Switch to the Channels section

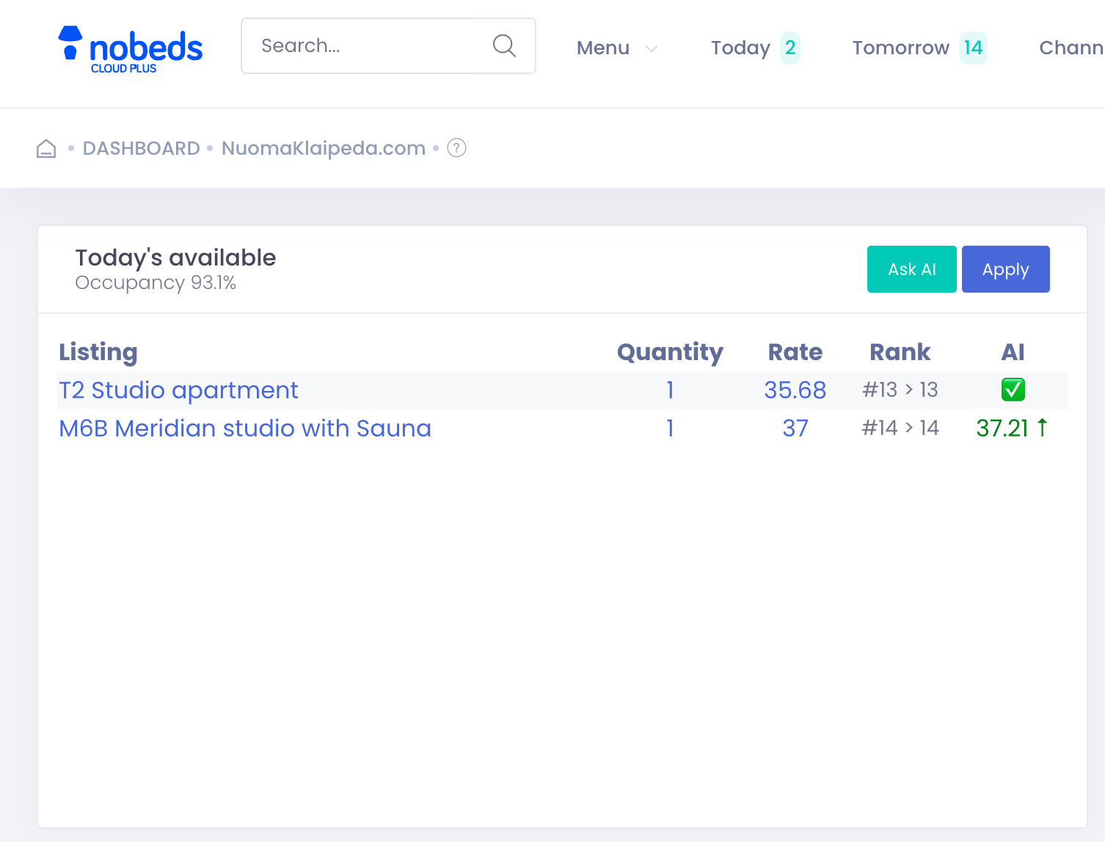[1071, 47]
